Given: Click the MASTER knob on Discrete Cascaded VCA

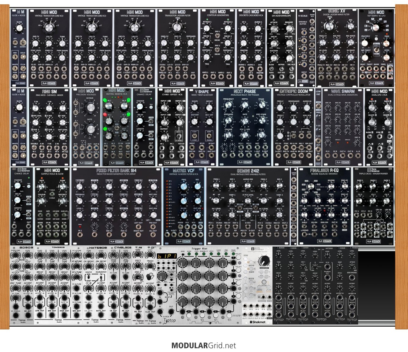Looking at the screenshot, I should [244, 57].
